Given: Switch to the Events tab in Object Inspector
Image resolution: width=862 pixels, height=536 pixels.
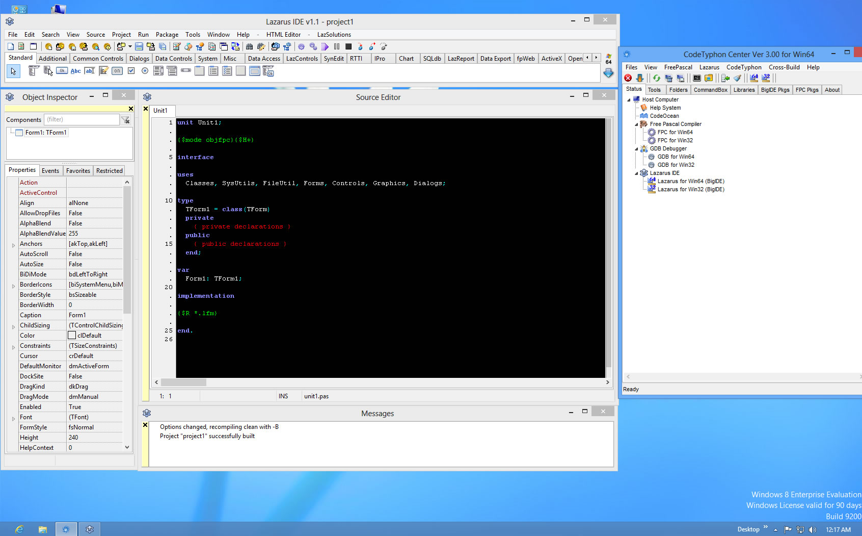Looking at the screenshot, I should [x=50, y=171].
